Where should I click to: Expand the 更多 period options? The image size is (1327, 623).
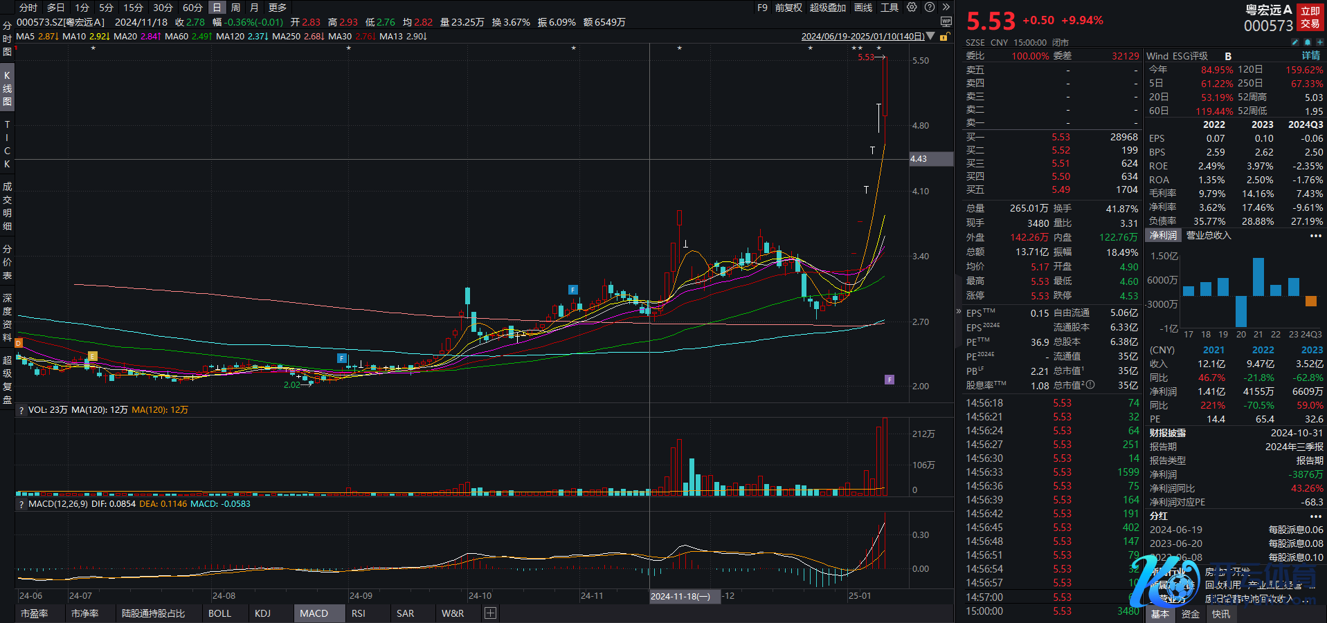click(277, 8)
